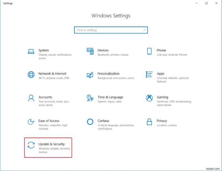Open the Privacy padlock icon
This screenshot has width=222, height=171.
click(149, 122)
